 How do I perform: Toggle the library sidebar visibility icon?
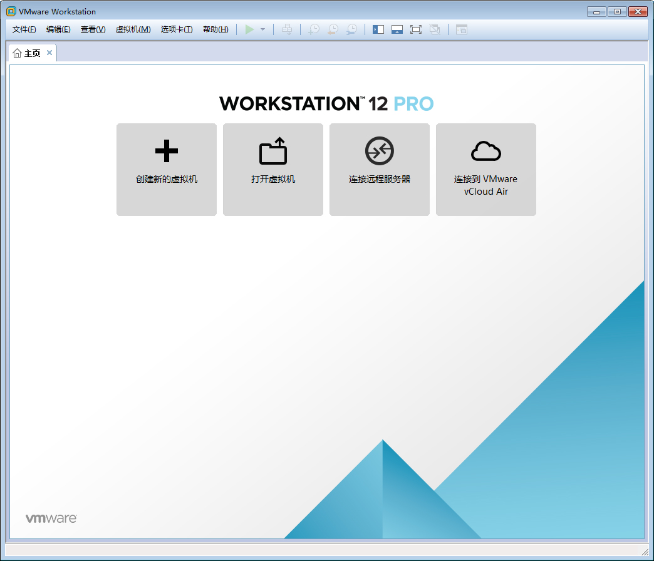pyautogui.click(x=378, y=29)
